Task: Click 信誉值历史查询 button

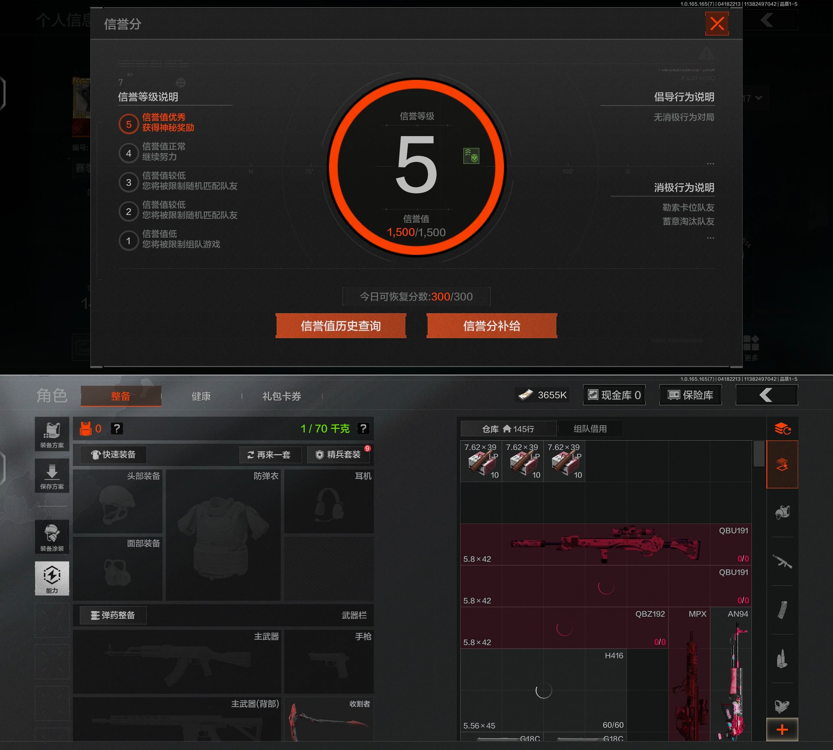Action: point(341,326)
